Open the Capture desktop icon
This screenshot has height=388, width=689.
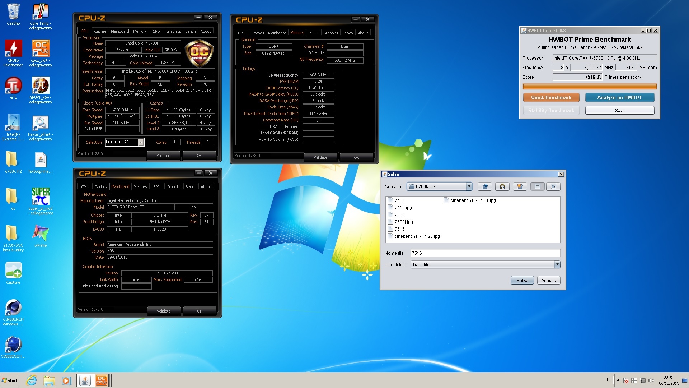13,273
